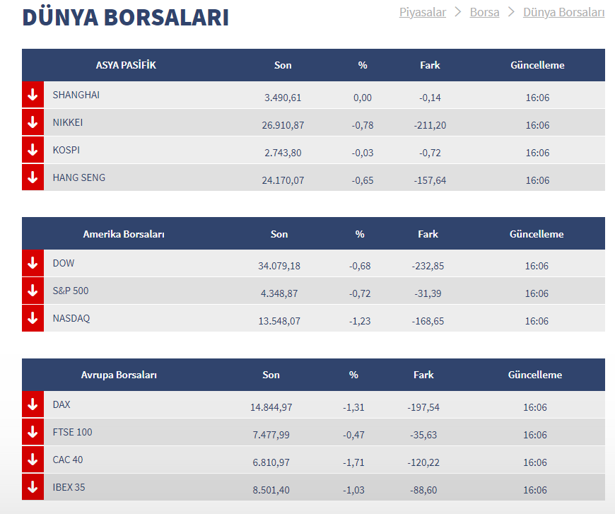Click CAC 40's last value 6.810,97

pos(271,462)
